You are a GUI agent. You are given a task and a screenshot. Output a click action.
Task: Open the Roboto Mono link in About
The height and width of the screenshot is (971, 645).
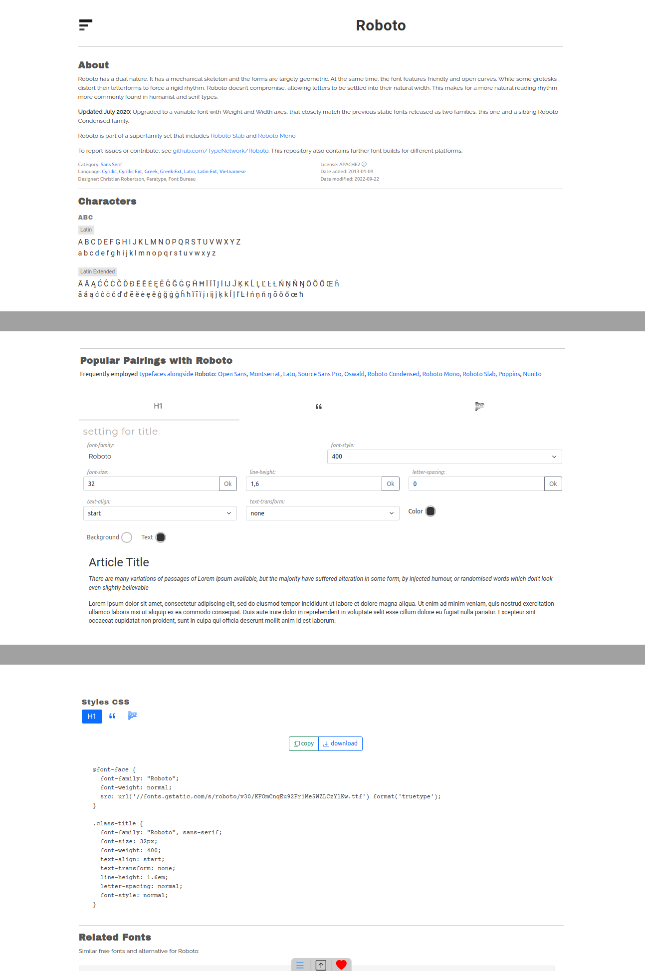[277, 136]
